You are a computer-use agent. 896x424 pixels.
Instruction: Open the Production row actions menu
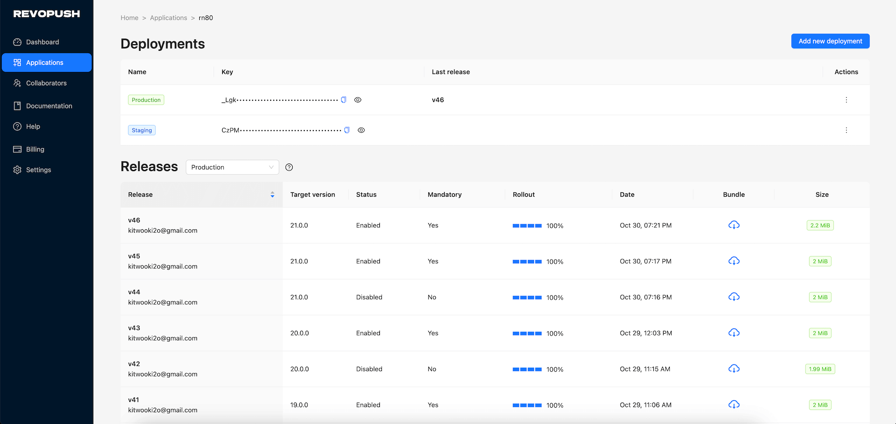[846, 100]
